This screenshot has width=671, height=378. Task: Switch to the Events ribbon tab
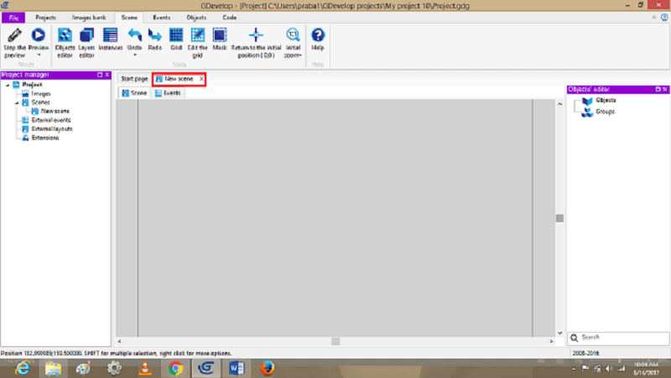click(x=161, y=18)
